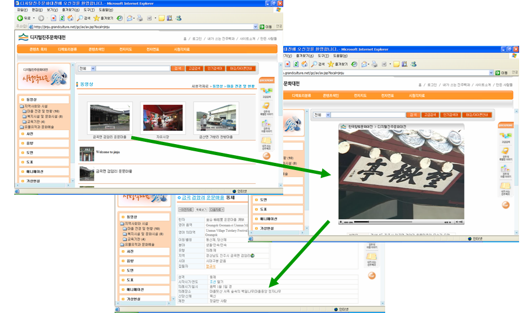Select 콘텐츠 목차 tab in left window
Image resolution: width=529 pixels, height=313 pixels.
(x=38, y=49)
